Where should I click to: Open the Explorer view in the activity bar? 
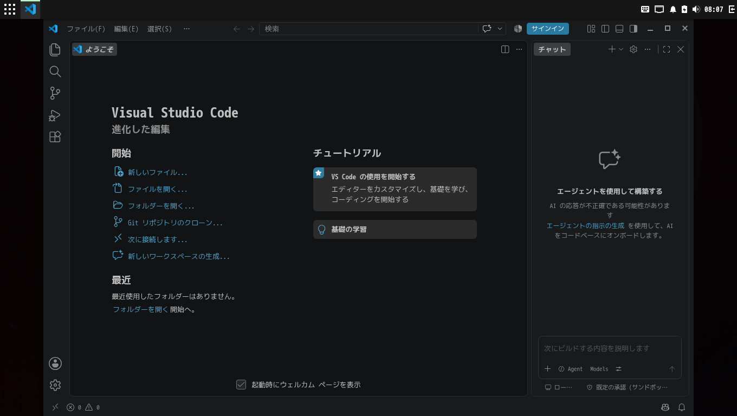(55, 50)
